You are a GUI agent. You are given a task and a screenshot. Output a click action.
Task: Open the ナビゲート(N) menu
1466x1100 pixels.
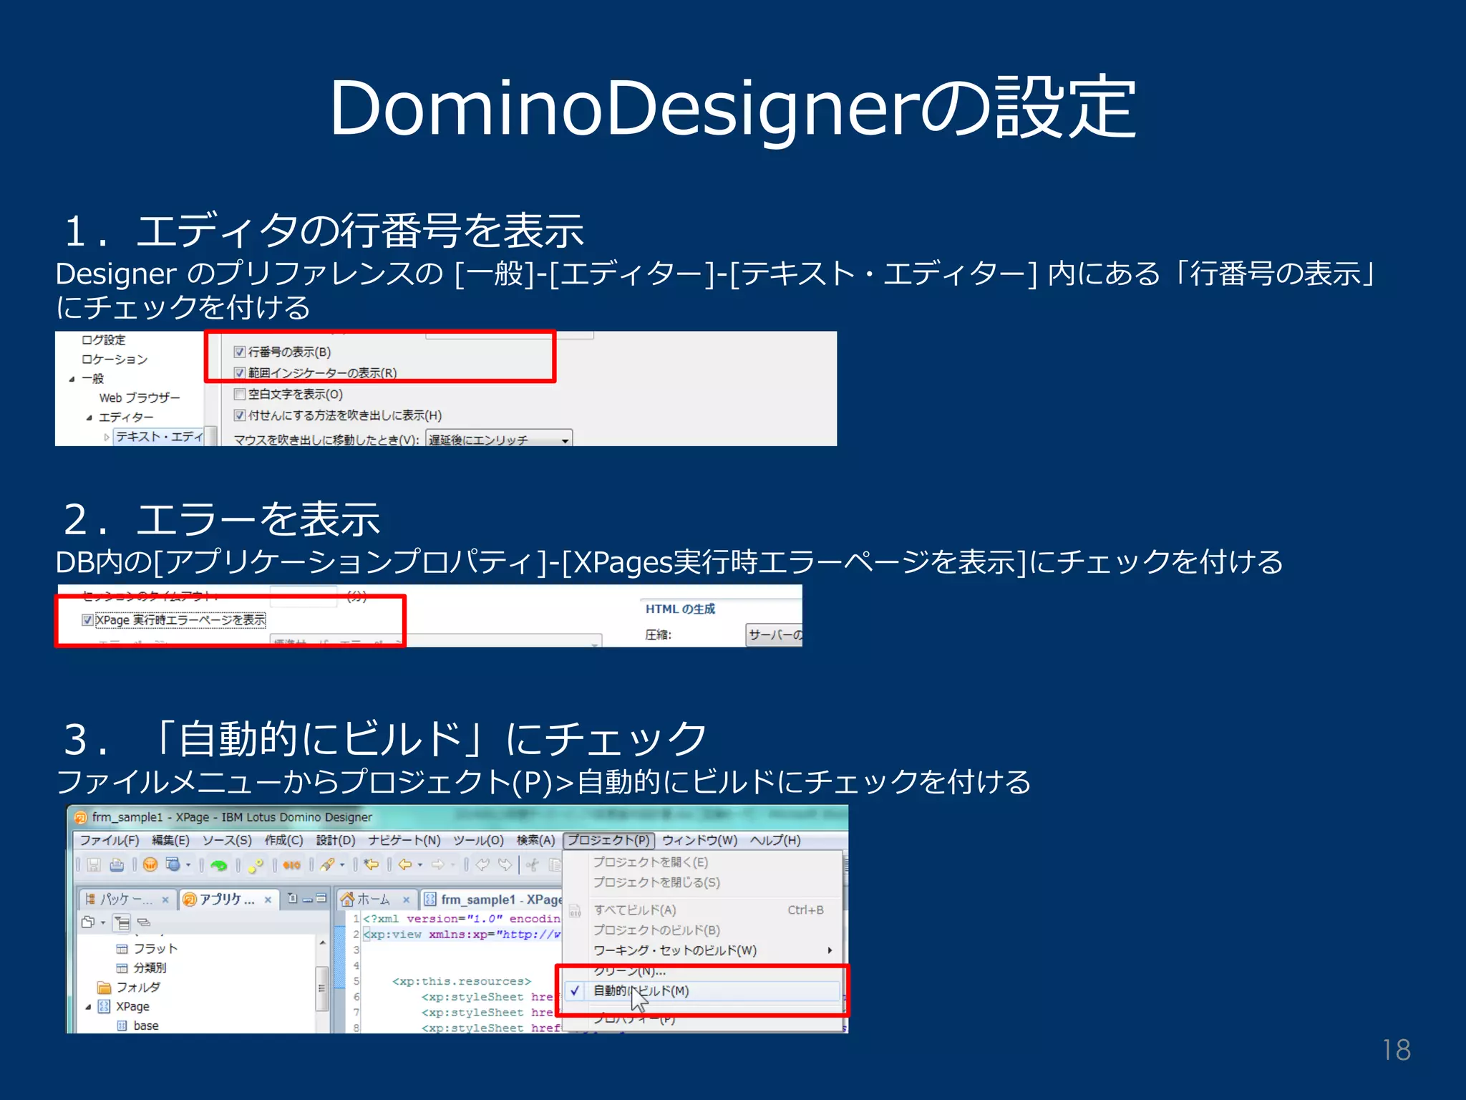404,840
